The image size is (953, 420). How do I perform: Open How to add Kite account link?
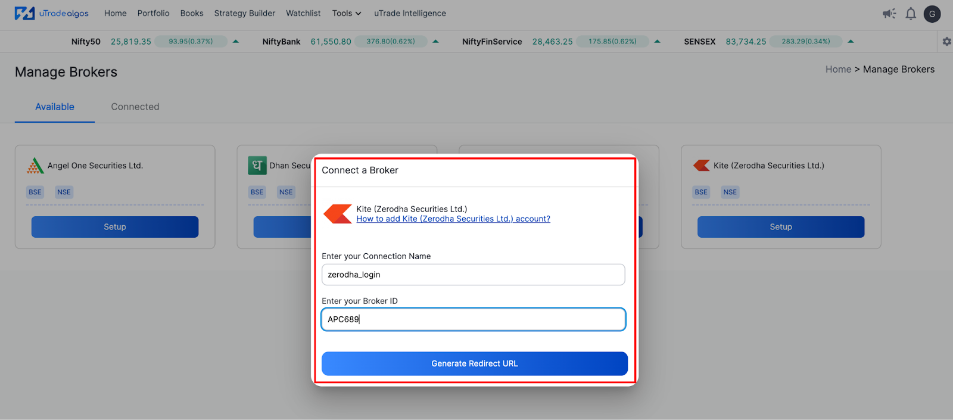(x=453, y=219)
